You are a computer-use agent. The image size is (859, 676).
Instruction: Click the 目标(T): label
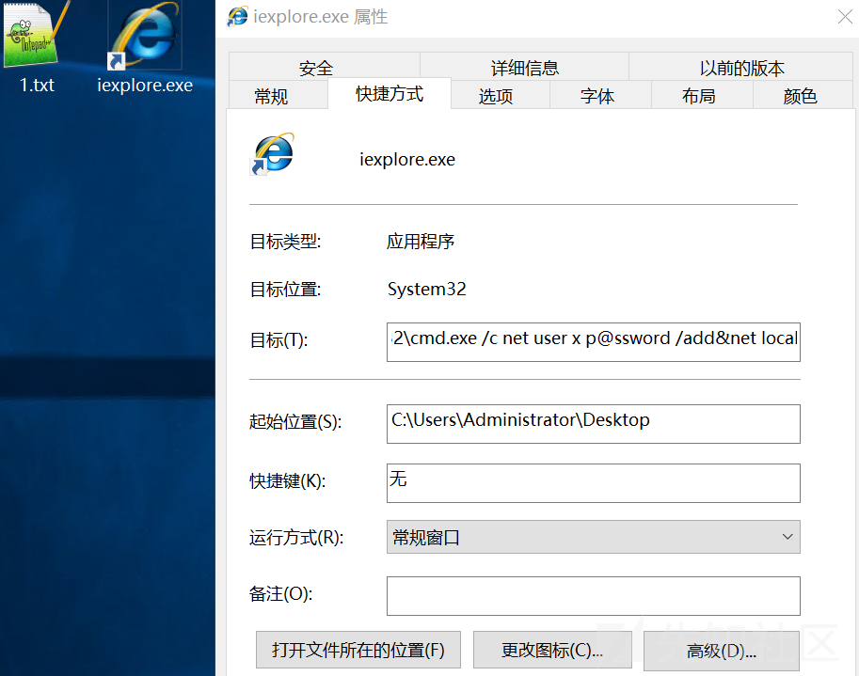[x=278, y=340]
